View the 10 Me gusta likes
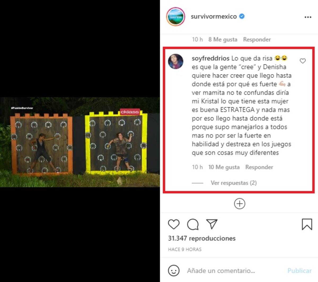The height and width of the screenshot is (282, 318). (x=224, y=167)
